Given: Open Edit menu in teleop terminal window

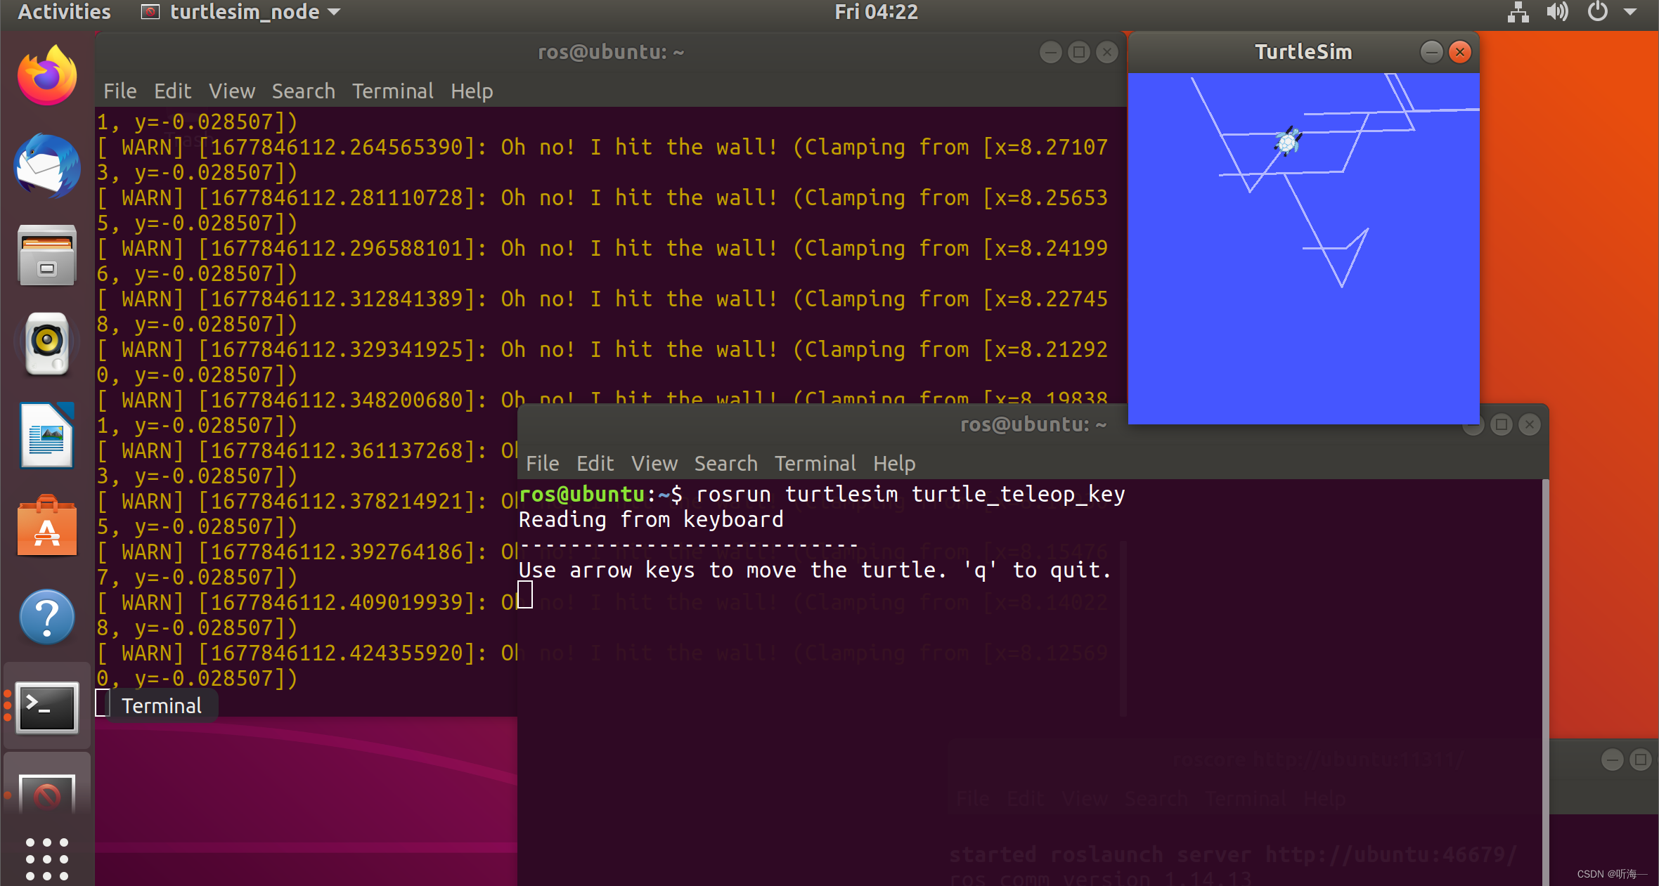Looking at the screenshot, I should click(x=595, y=464).
